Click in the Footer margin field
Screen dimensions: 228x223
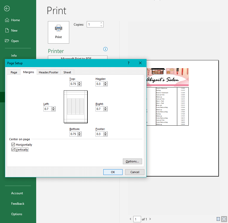(99, 134)
